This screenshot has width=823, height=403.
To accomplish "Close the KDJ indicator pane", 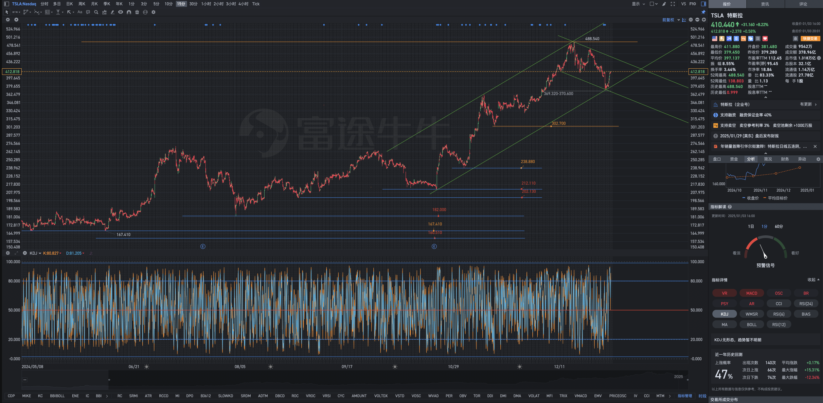I will (x=25, y=253).
